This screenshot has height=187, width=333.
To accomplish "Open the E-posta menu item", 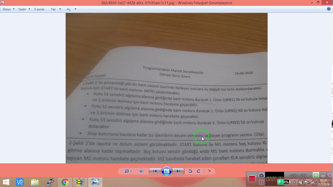I will click(x=39, y=9).
